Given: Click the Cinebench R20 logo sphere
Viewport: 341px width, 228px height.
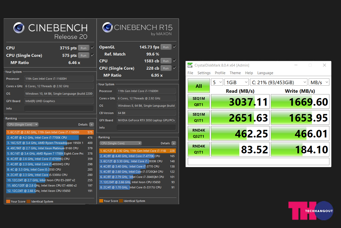Looking at the screenshot, I should point(19,28).
